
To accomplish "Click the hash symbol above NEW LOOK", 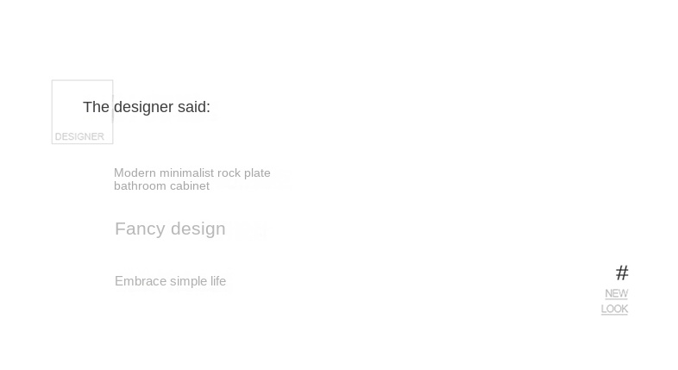I will click(x=622, y=273).
